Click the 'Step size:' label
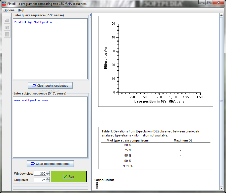The width and height of the screenshot is (226, 193). (x=21, y=180)
